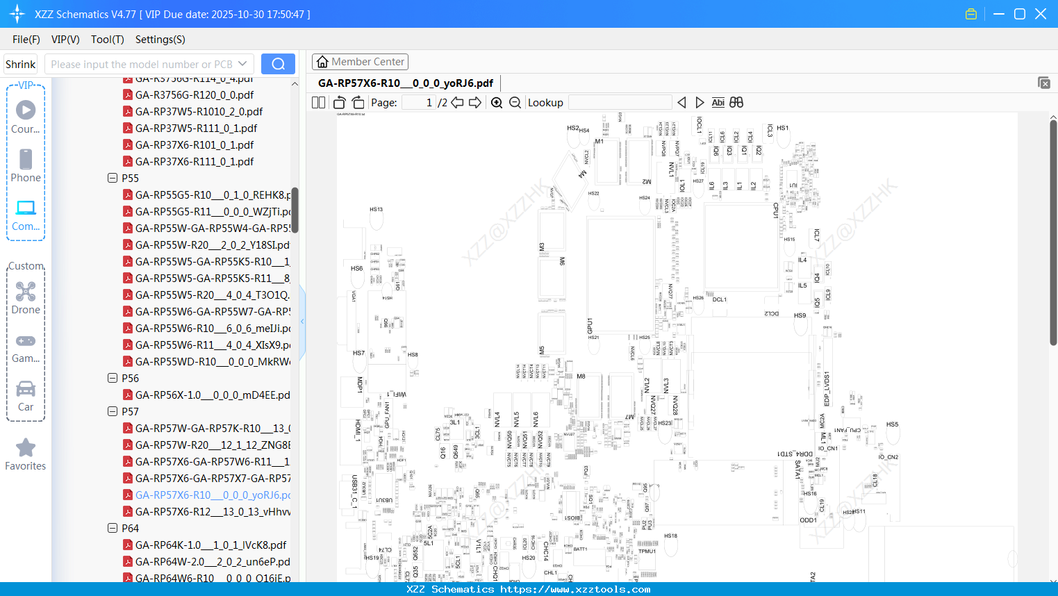Screen dimensions: 1058x596
Task: Click the blue search button
Action: point(278,64)
